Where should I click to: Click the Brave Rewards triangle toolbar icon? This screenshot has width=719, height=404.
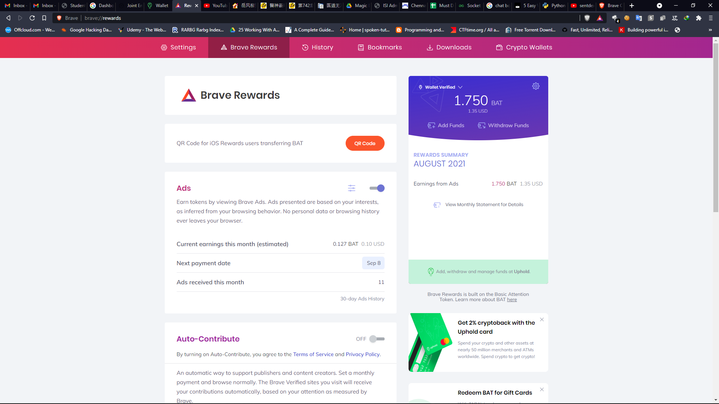pyautogui.click(x=600, y=18)
